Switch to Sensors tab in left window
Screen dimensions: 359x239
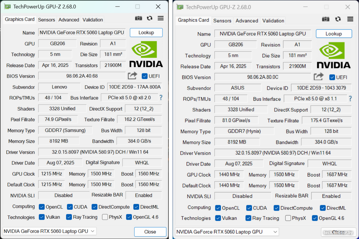46,20
